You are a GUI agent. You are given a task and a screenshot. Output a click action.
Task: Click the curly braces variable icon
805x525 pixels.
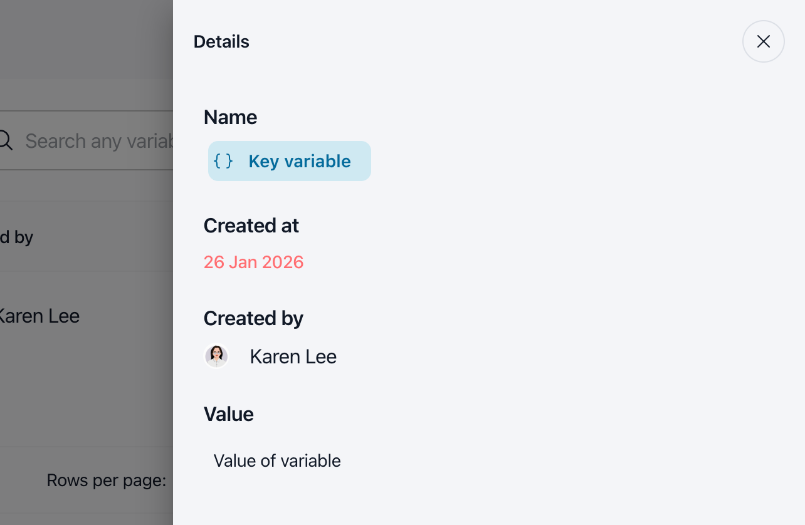pyautogui.click(x=223, y=161)
